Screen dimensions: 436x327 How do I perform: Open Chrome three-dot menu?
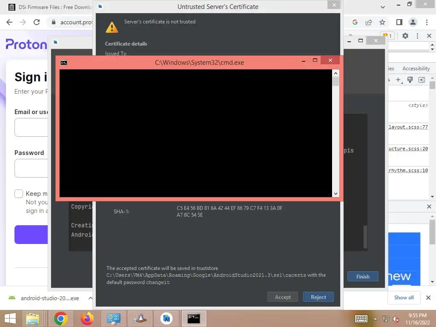click(427, 22)
